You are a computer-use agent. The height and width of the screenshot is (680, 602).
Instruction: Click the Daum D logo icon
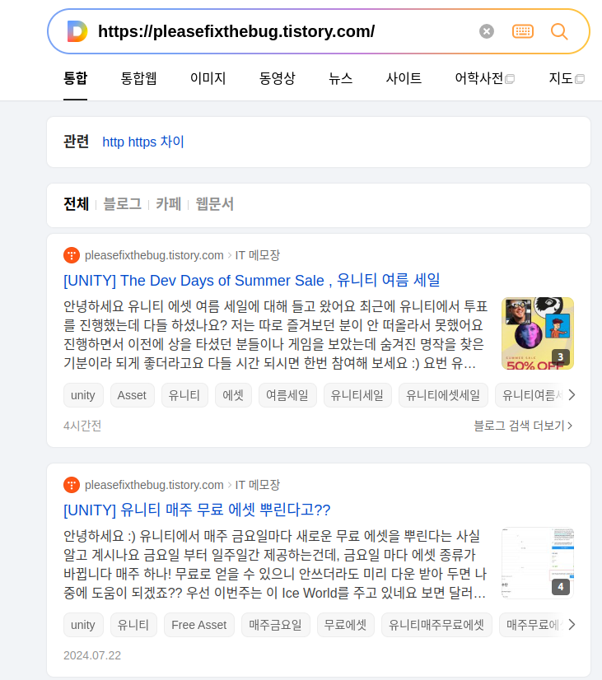tap(77, 31)
